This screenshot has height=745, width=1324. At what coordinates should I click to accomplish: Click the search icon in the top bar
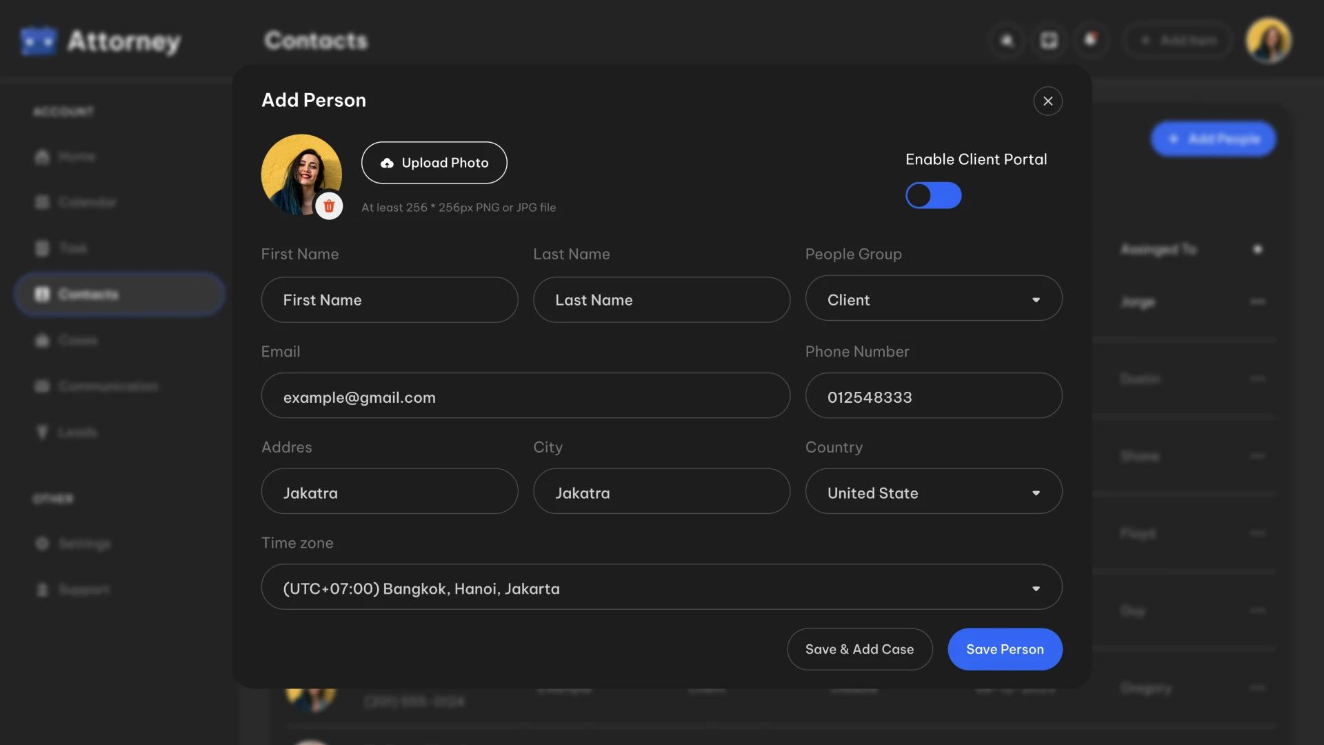[x=1007, y=40]
